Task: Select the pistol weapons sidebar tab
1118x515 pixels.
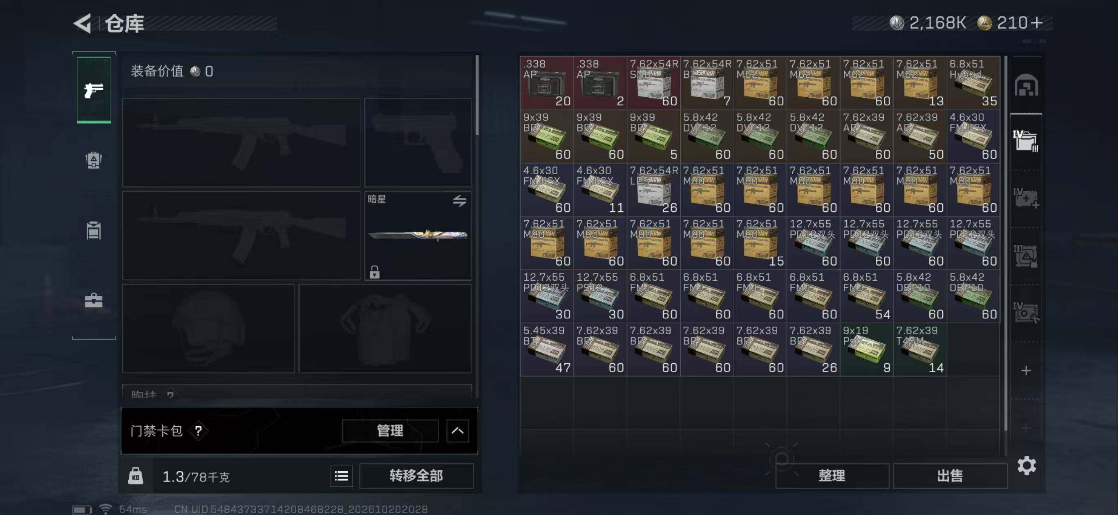Action: 94,90
